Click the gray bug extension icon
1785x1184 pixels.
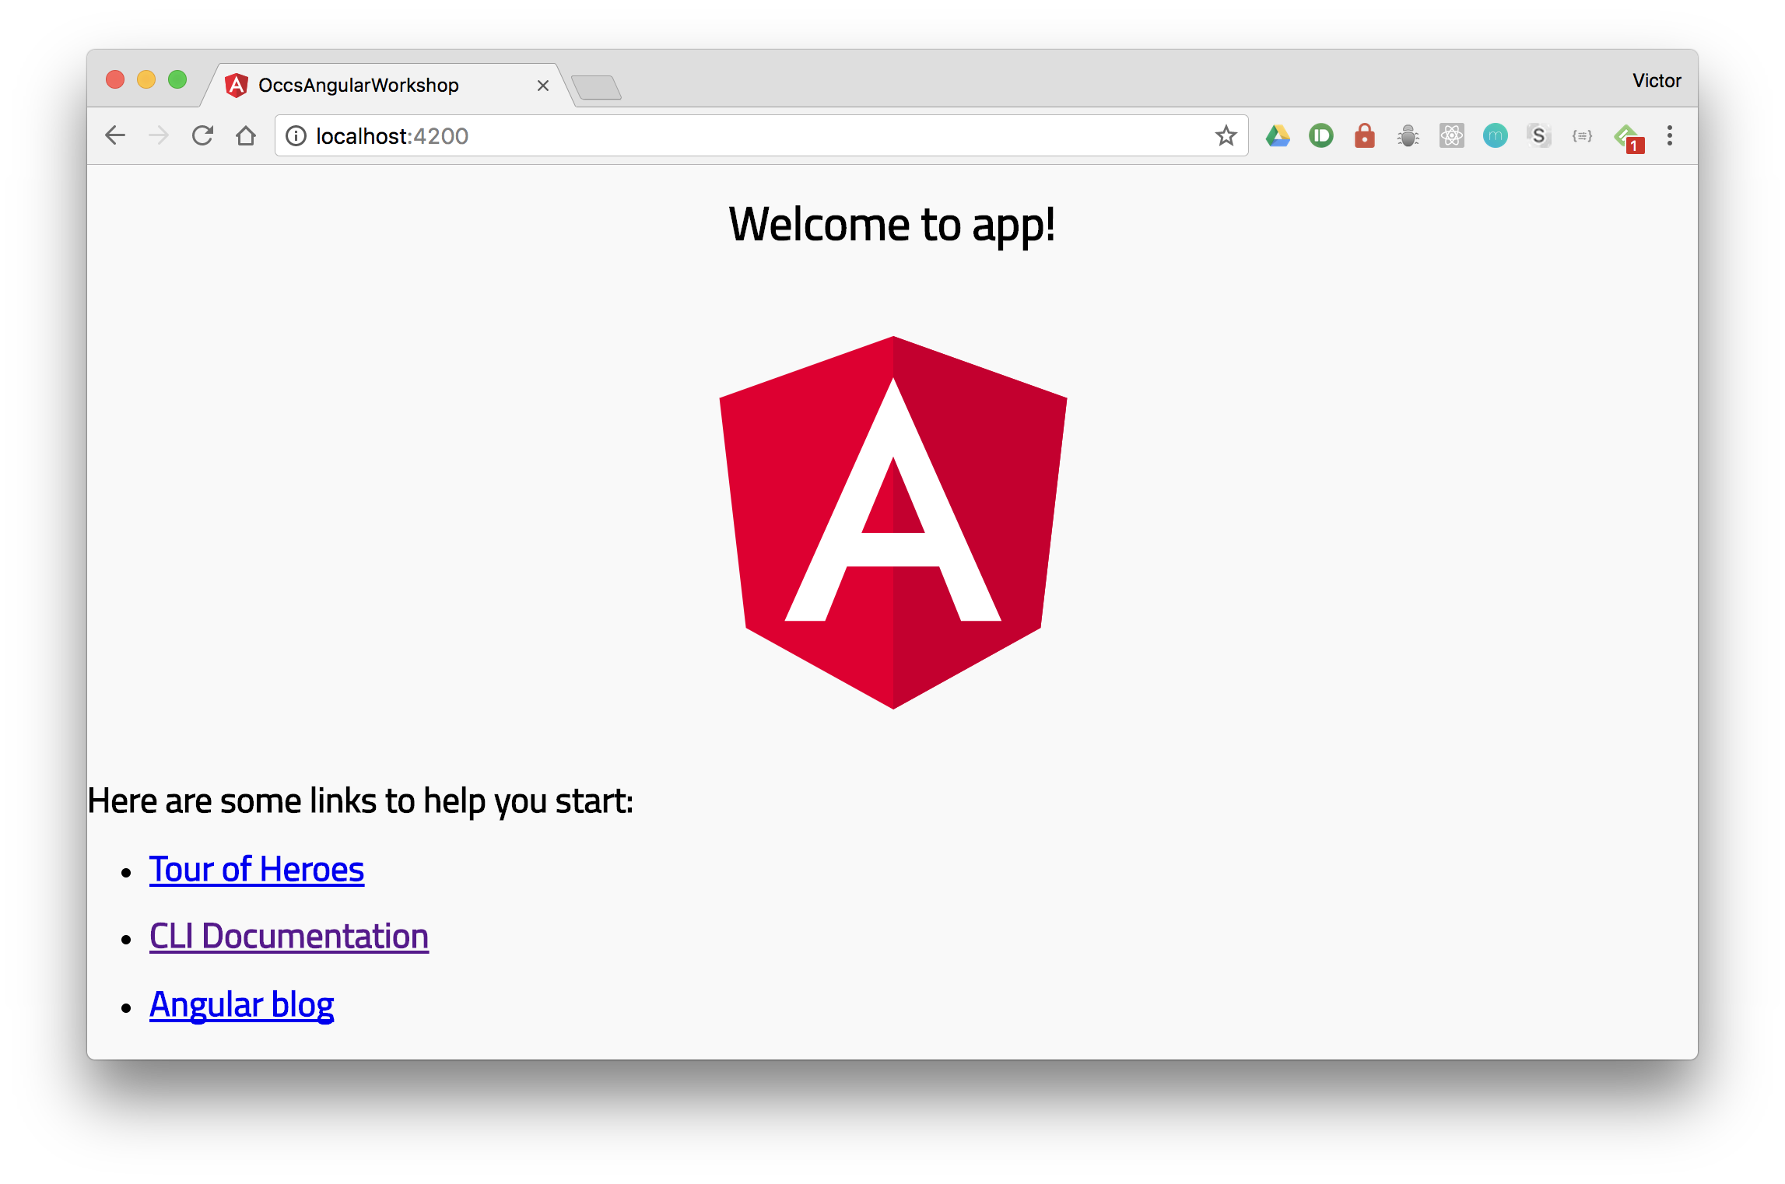pyautogui.click(x=1408, y=136)
